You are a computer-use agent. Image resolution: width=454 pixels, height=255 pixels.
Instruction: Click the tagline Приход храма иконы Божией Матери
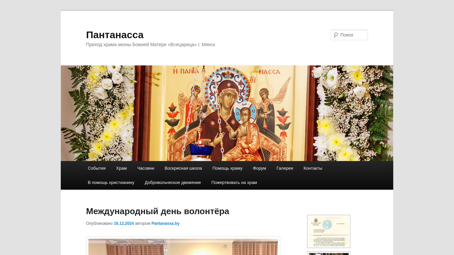point(151,44)
